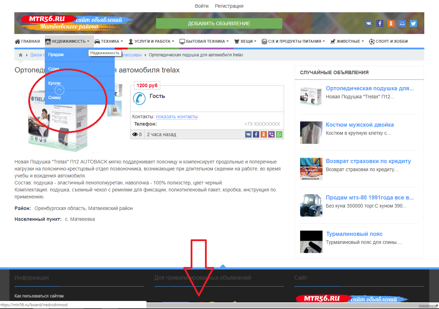Expand С/Х и продукты питания dropdown
Image resolution: width=439 pixels, height=309 pixels.
293,41
